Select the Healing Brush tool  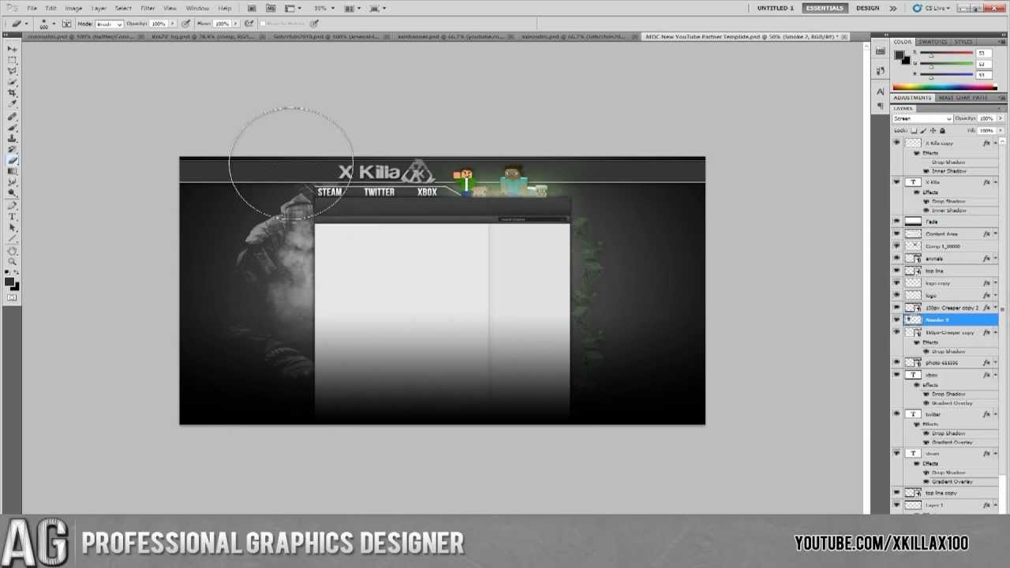12,117
